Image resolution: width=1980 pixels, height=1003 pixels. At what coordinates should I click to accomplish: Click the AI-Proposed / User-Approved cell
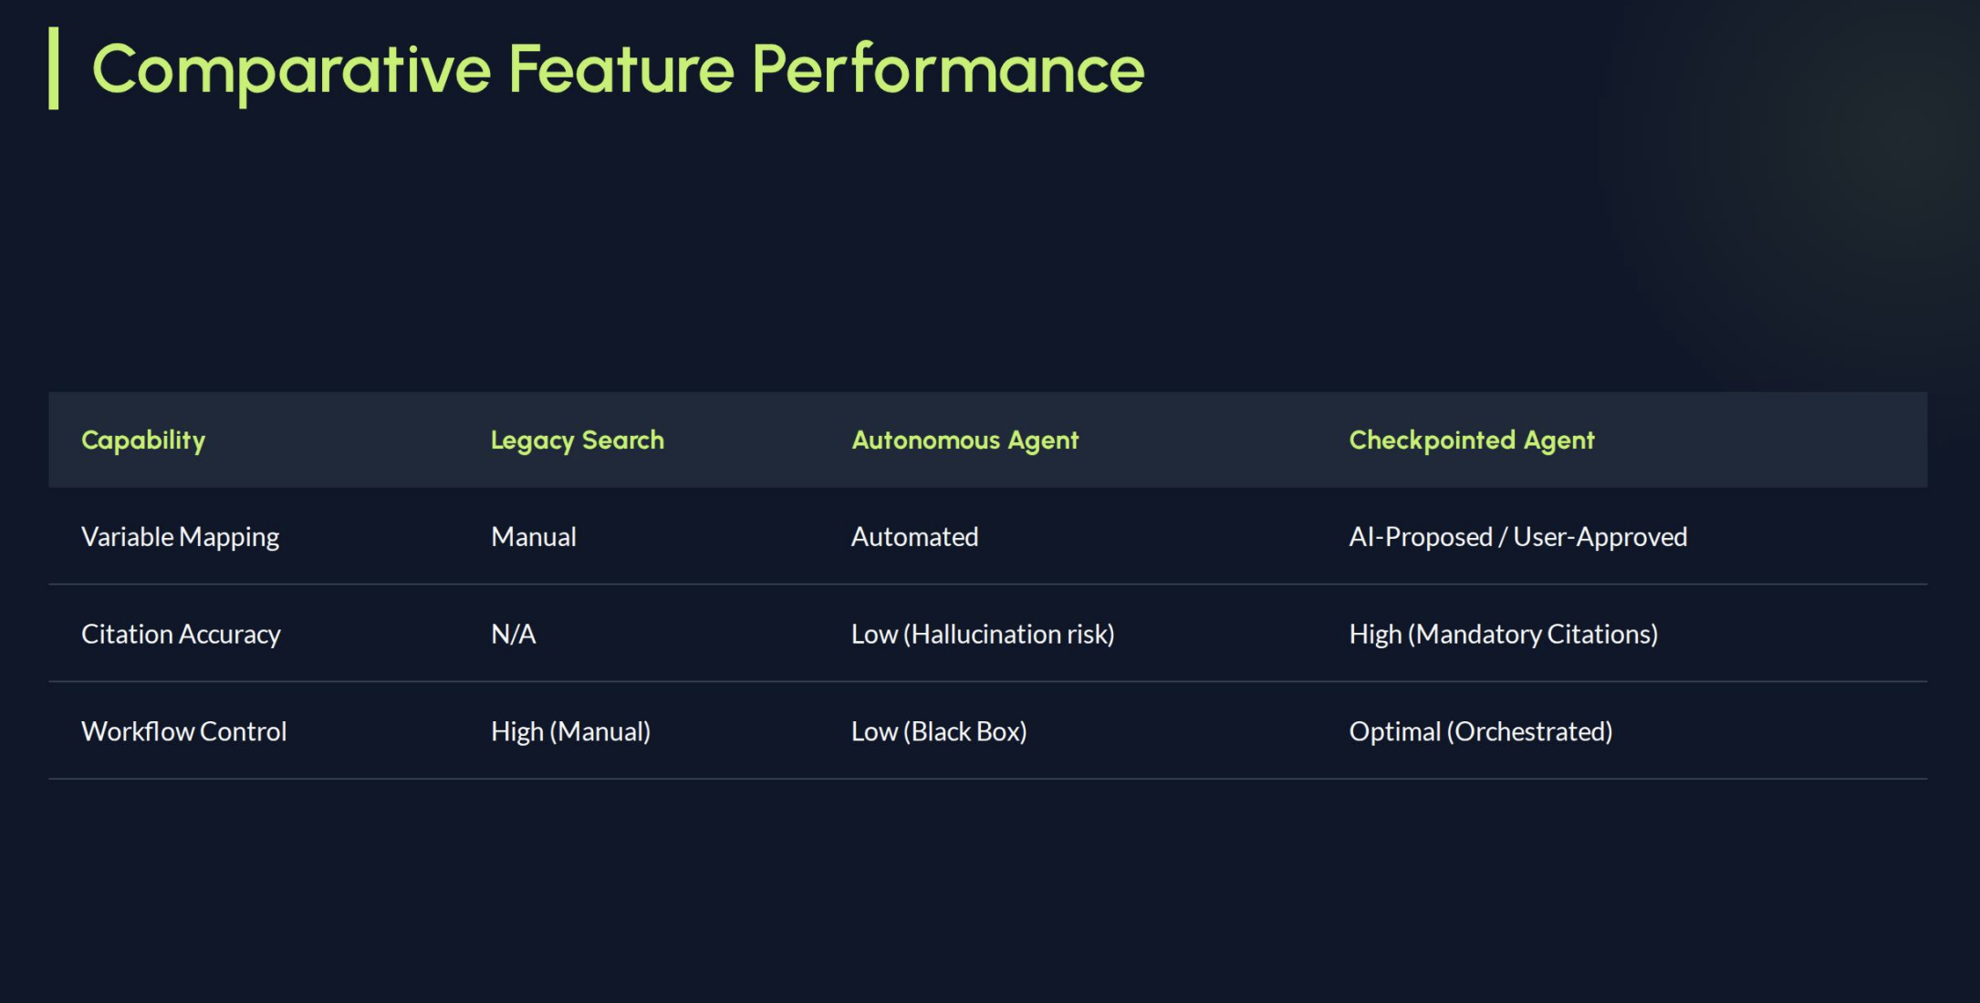pos(1517,537)
